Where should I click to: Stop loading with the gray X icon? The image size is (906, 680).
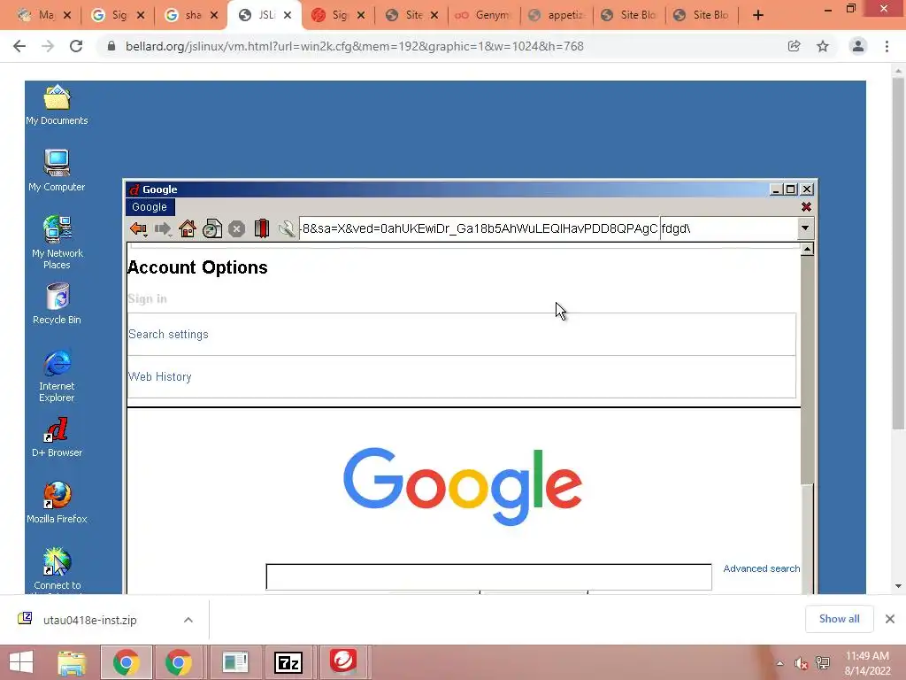236,229
